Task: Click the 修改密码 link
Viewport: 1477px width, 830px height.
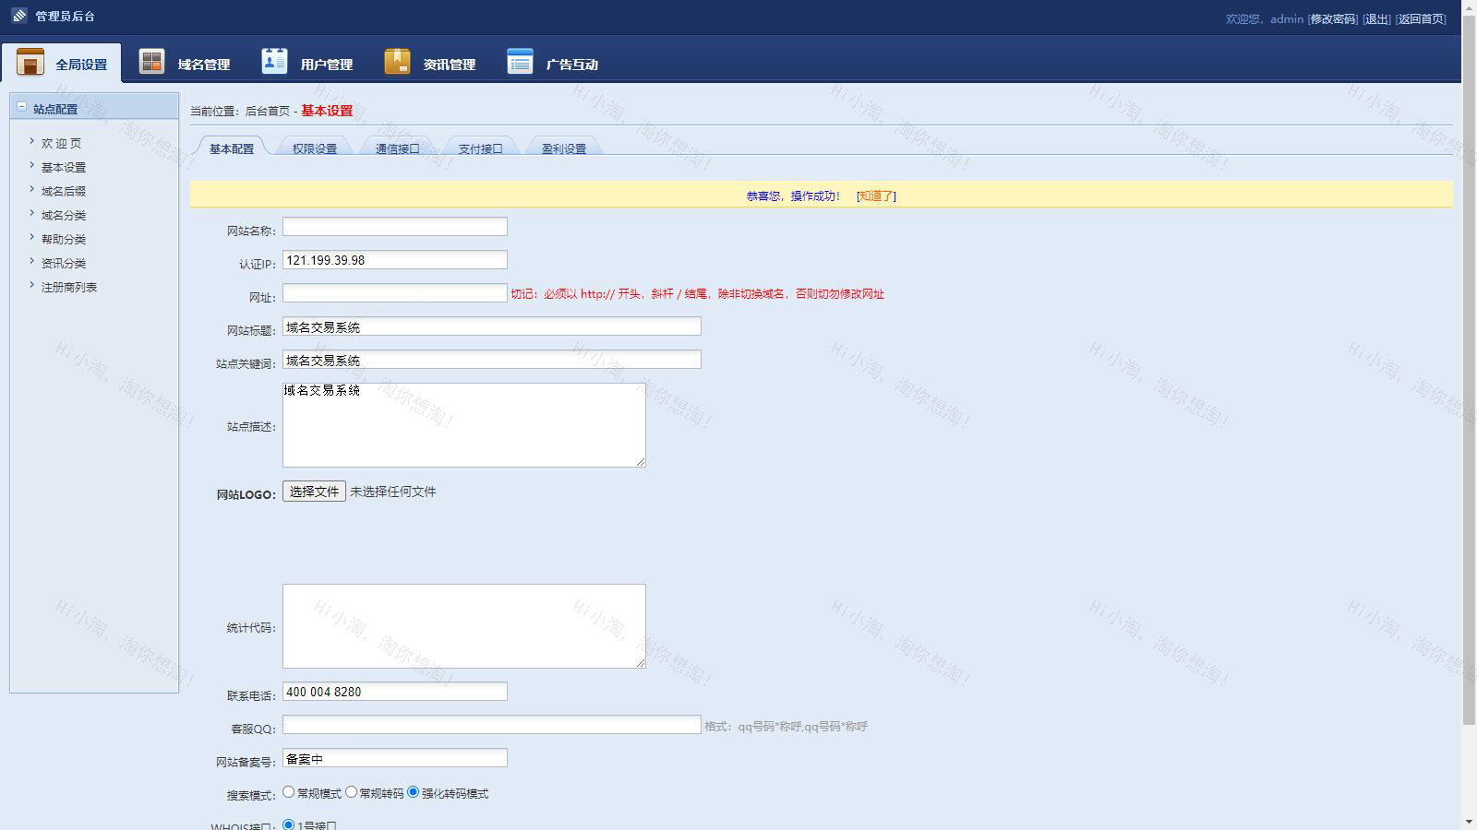Action: (1333, 18)
